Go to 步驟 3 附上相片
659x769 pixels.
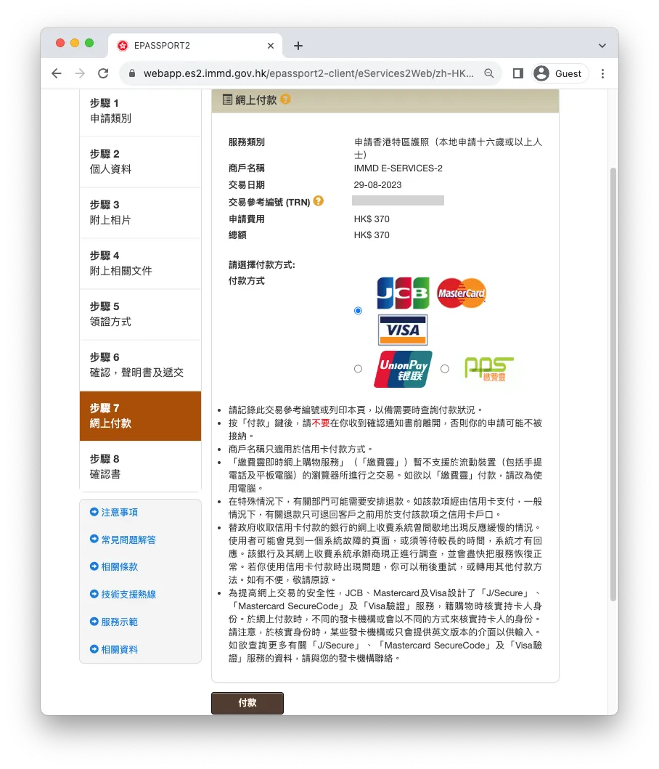(140, 212)
